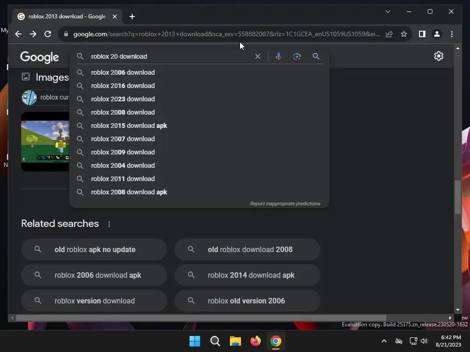Open Windows taskbar search
The height and width of the screenshot is (352, 470).
tap(215, 341)
